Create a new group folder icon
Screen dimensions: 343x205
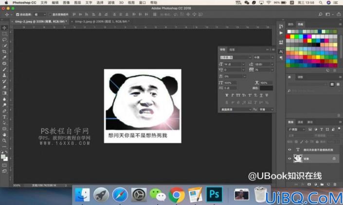[x=322, y=184]
